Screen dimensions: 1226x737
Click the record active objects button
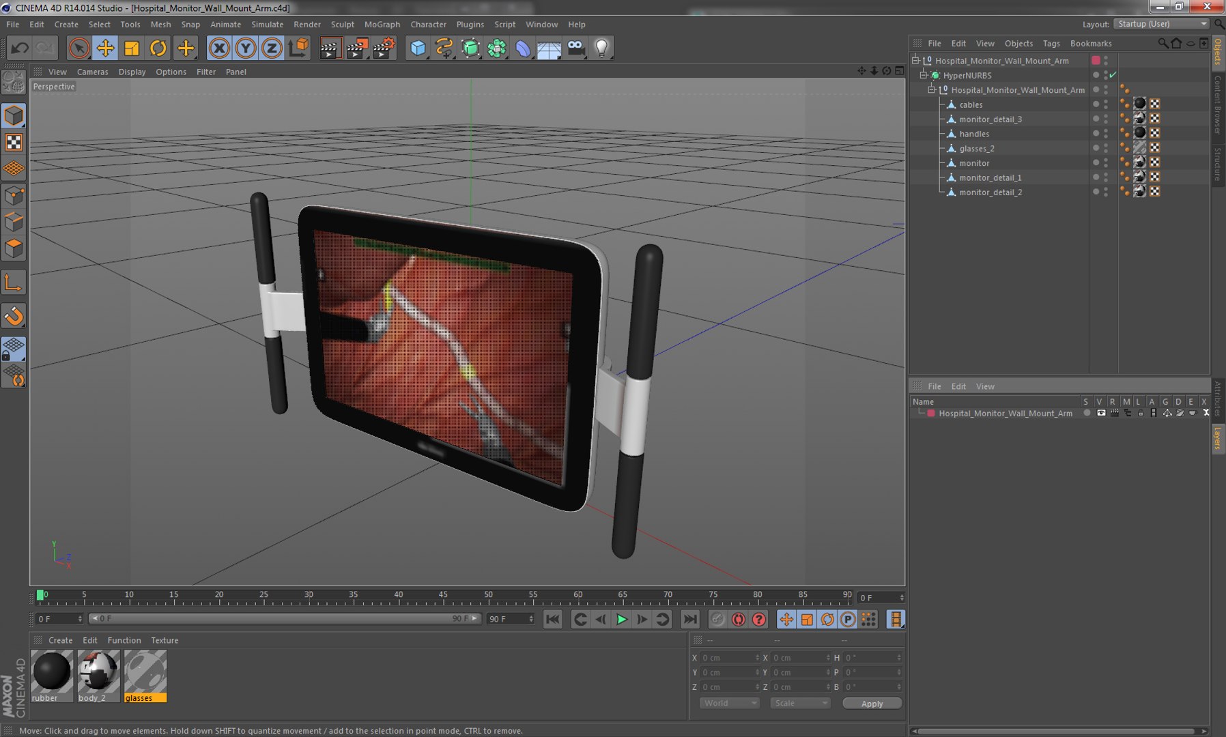click(717, 620)
